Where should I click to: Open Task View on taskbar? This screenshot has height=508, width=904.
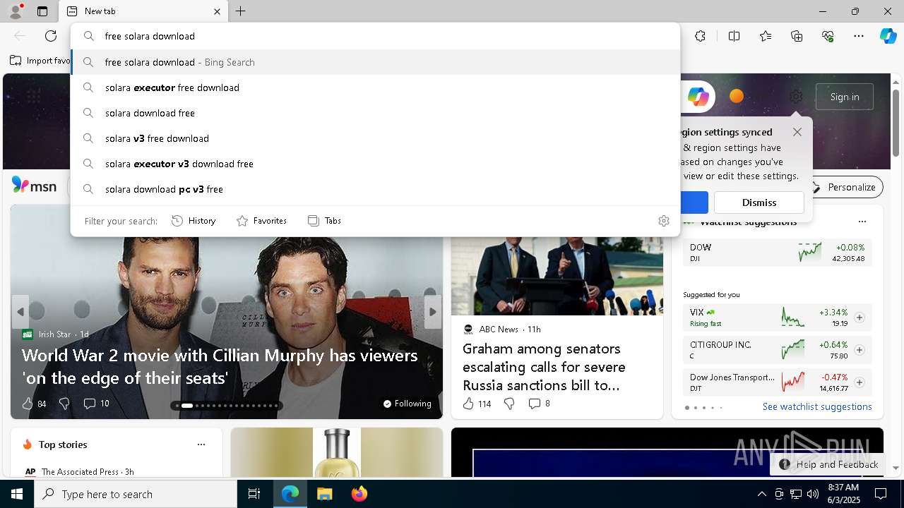pyautogui.click(x=254, y=494)
